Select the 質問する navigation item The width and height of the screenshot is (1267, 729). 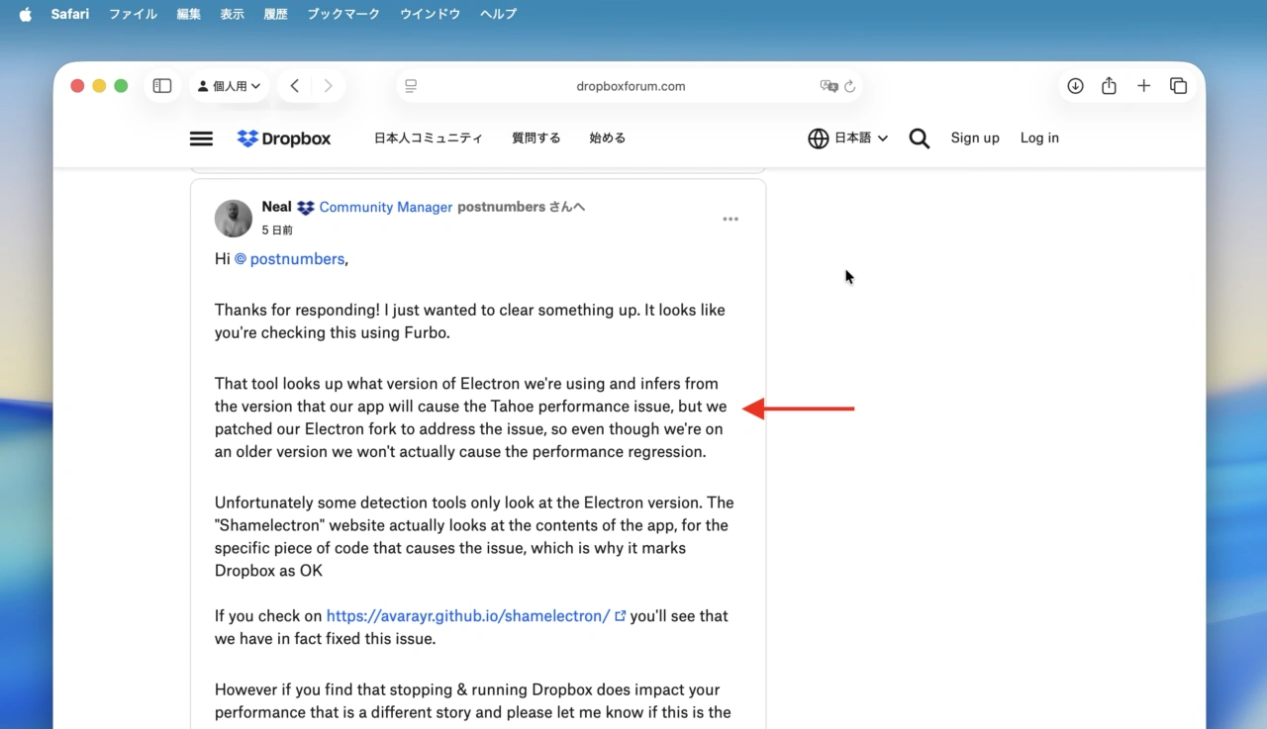(x=536, y=138)
